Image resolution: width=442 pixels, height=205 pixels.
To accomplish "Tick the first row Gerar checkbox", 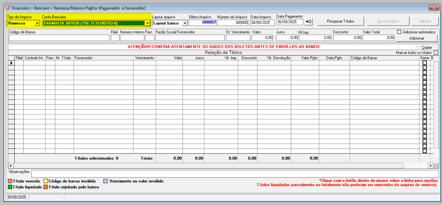I will tap(425, 63).
